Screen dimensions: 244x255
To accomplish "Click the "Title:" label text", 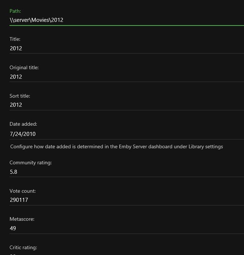I will click(x=15, y=39).
